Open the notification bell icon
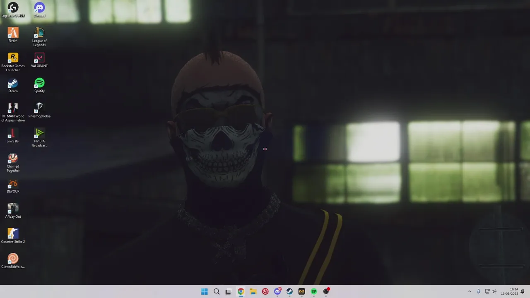 tap(523, 291)
